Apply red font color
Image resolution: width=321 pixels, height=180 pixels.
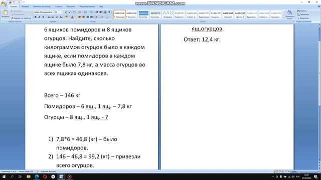coord(72,17)
